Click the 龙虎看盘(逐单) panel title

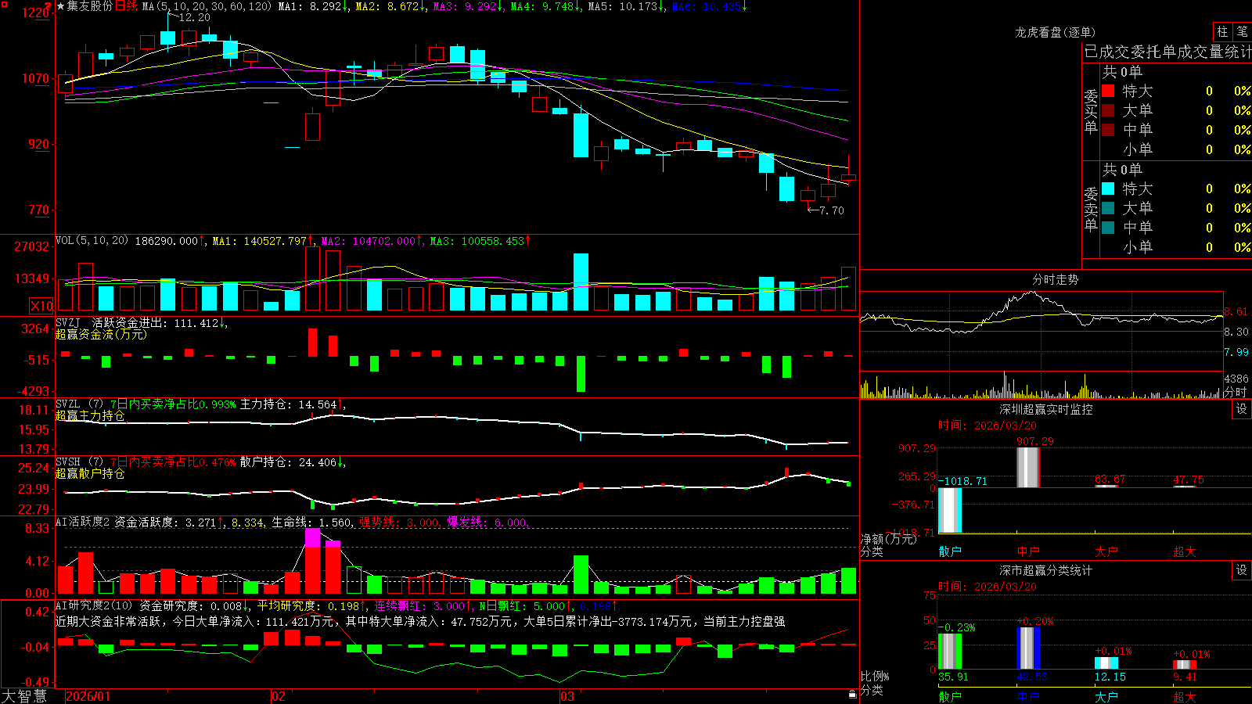[1055, 32]
